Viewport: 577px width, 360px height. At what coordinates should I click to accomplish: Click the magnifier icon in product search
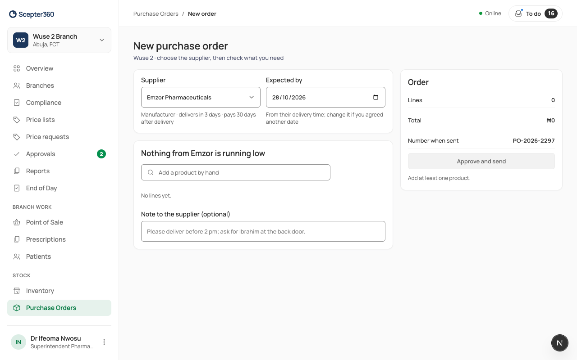[x=151, y=172]
